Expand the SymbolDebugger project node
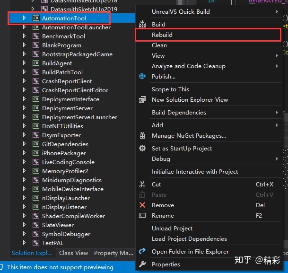This screenshot has height=273, width=288. pyautogui.click(x=24, y=234)
